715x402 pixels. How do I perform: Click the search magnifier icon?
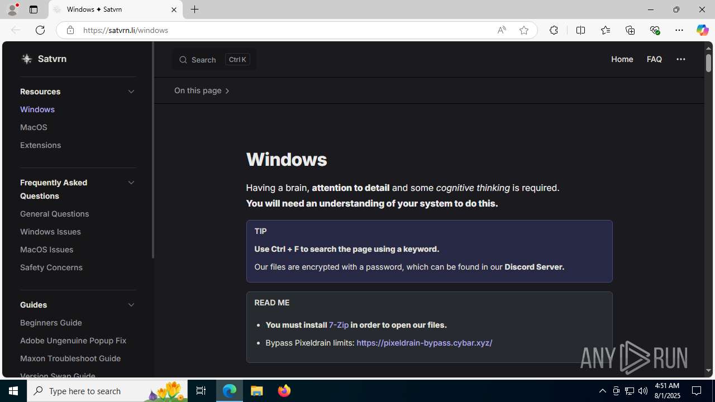(x=183, y=60)
